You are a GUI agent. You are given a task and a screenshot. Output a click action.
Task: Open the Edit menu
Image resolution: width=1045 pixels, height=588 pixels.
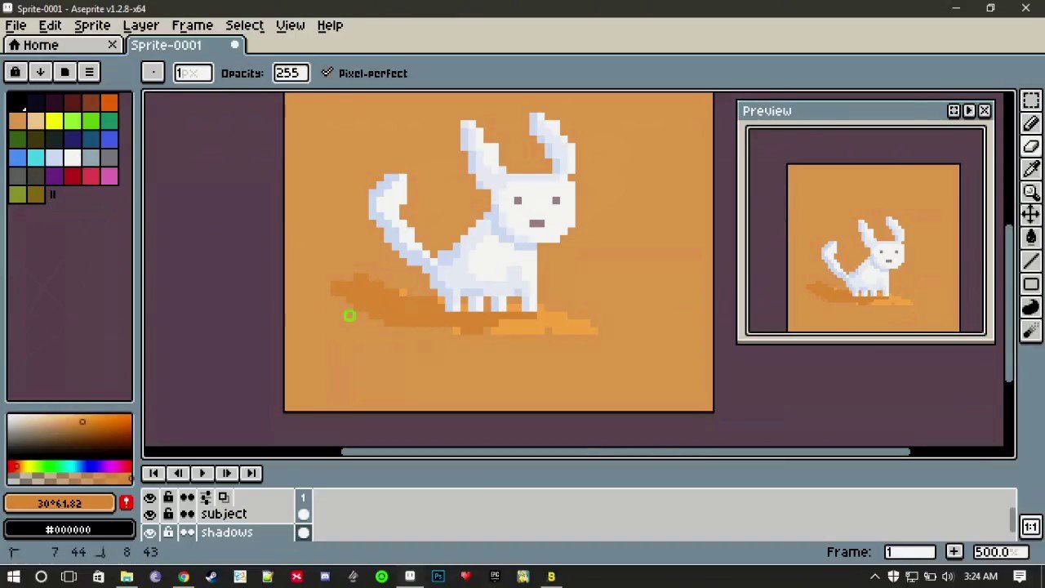pyautogui.click(x=51, y=25)
